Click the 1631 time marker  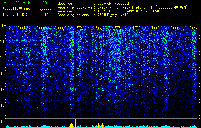[21, 28]
